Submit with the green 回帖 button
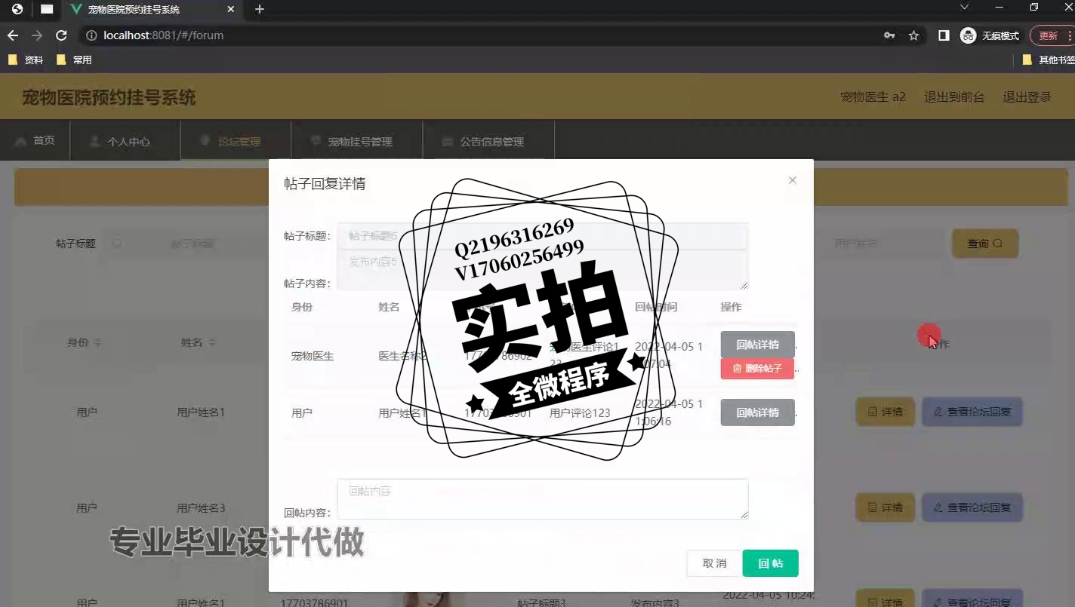The width and height of the screenshot is (1075, 607). click(770, 563)
